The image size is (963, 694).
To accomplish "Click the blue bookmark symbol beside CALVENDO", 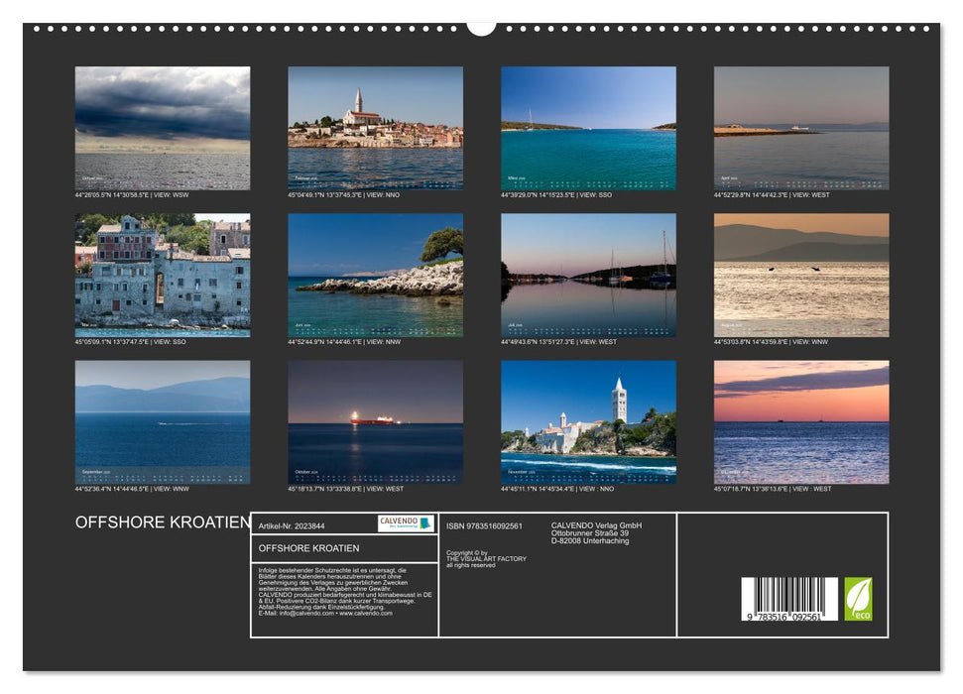I will pyautogui.click(x=422, y=522).
